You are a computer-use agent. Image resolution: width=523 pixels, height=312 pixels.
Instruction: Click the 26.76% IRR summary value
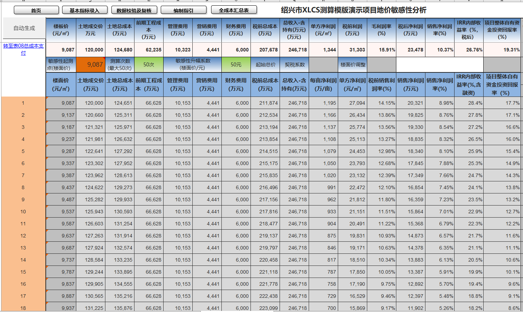point(469,50)
